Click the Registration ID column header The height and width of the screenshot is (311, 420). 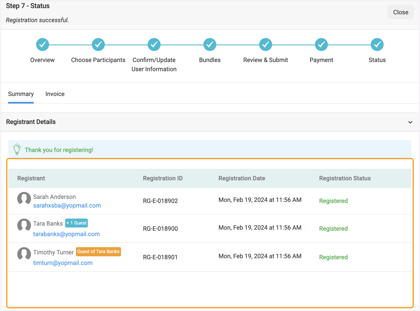coord(163,178)
